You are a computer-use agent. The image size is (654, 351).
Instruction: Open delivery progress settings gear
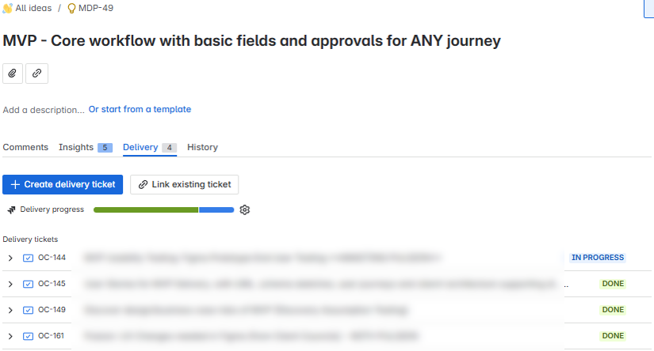pos(245,209)
